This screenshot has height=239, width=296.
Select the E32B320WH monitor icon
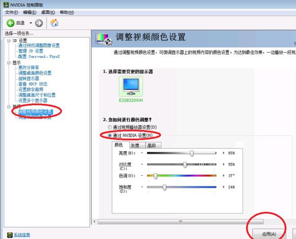[x=131, y=86]
